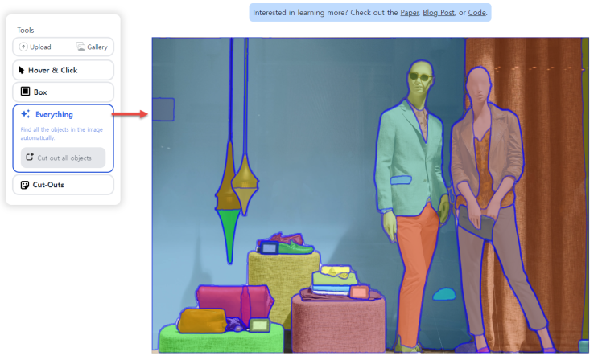Open the Code link
Viewport: 598px width, 360px height.
(477, 13)
